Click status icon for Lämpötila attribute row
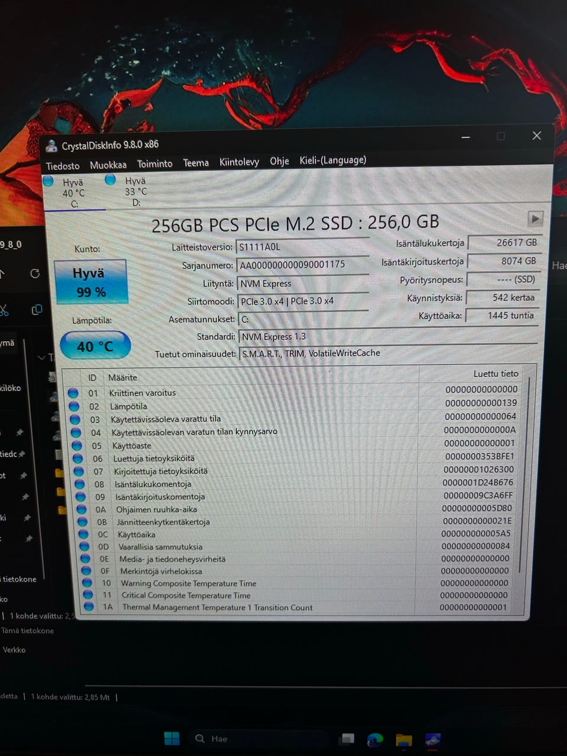Screen dimensions: 567x756 [x=74, y=406]
